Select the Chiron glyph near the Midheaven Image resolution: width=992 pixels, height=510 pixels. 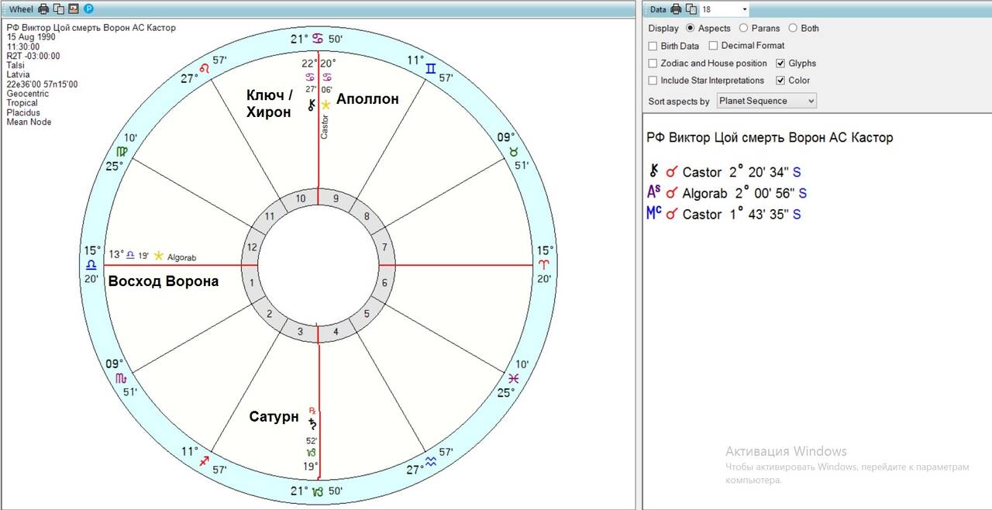pyautogui.click(x=311, y=104)
